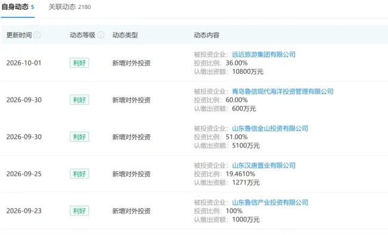The width and height of the screenshot is (388, 235).
Task: Click 动态类型 column header
Action: point(125,35)
